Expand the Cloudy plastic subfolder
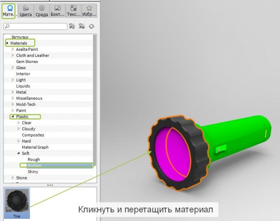Viewport: 280px width, 221px height. click(18, 129)
